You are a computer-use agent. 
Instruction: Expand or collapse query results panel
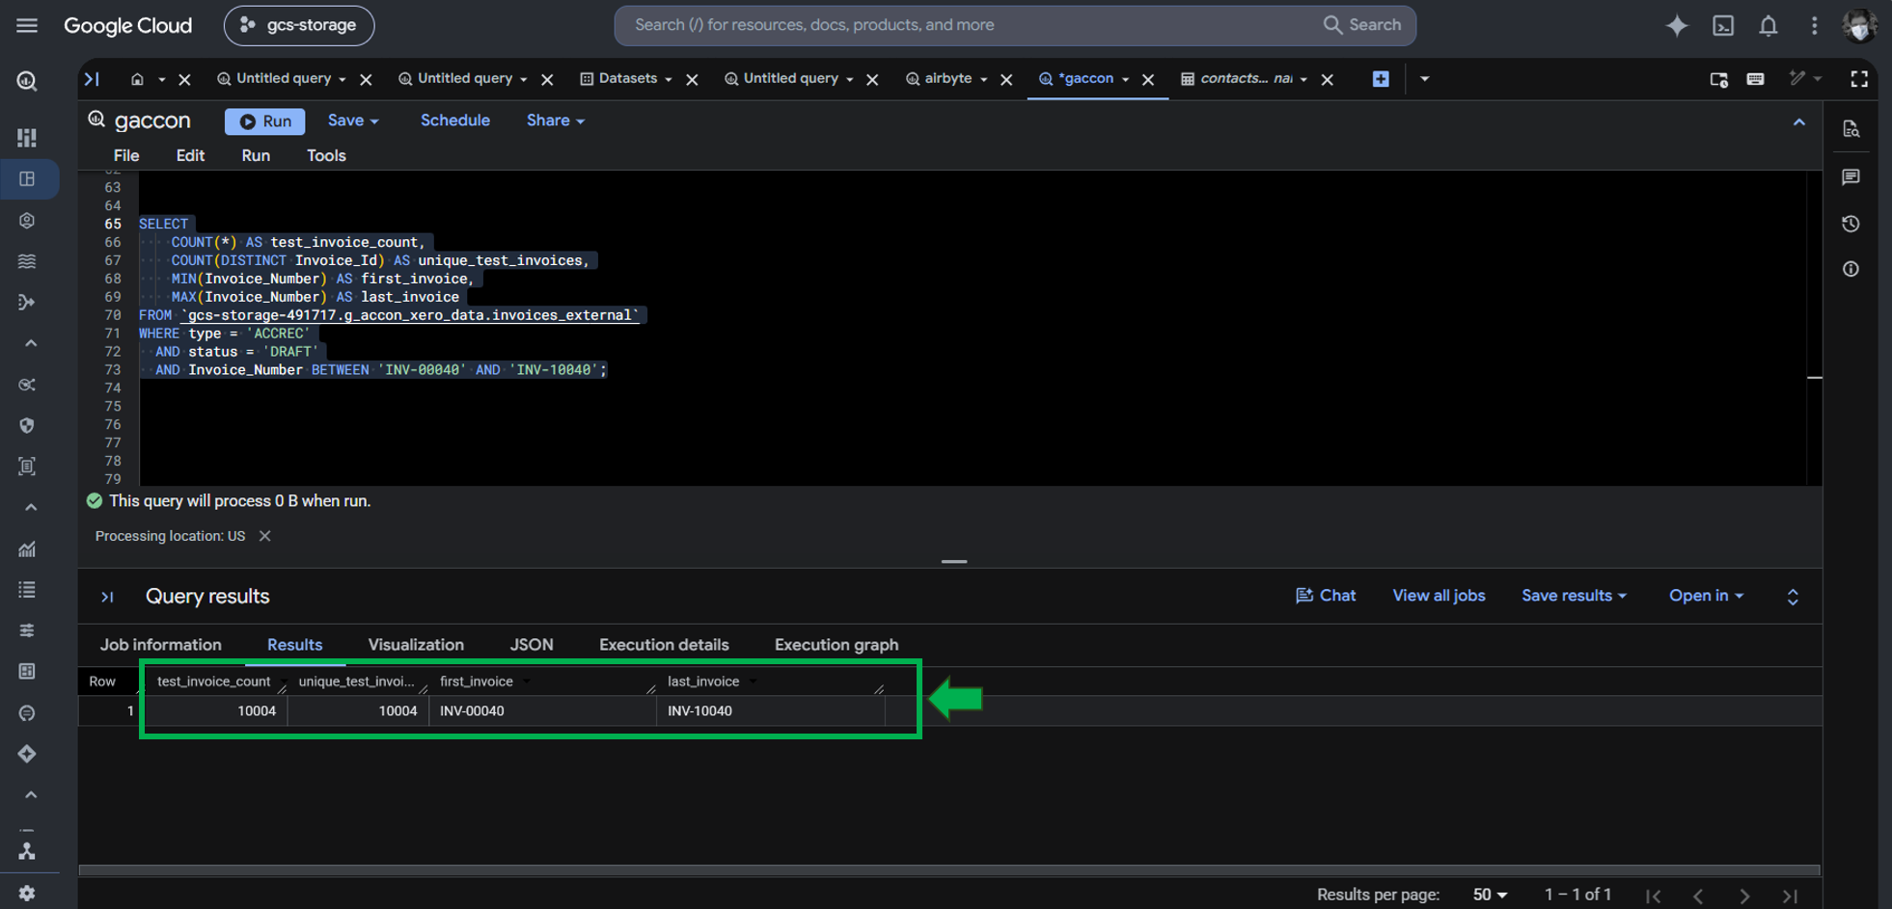click(1793, 597)
